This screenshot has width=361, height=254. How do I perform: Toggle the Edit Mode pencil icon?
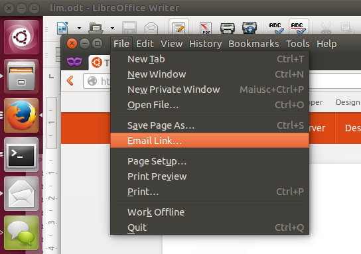tap(179, 28)
